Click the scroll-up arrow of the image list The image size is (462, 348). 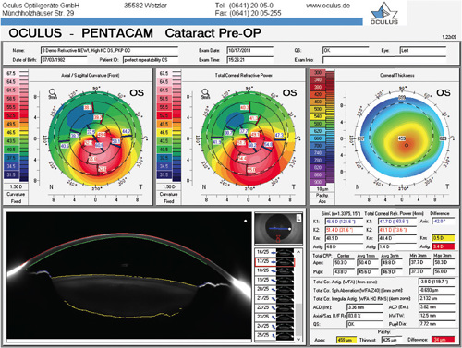tap(298, 252)
